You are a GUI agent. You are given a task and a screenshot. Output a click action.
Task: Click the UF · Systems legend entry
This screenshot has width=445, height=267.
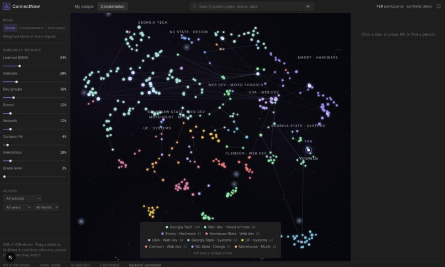tap(257, 240)
